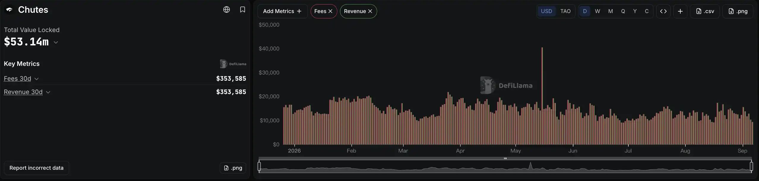Click the Chutes protocol title

coord(33,10)
